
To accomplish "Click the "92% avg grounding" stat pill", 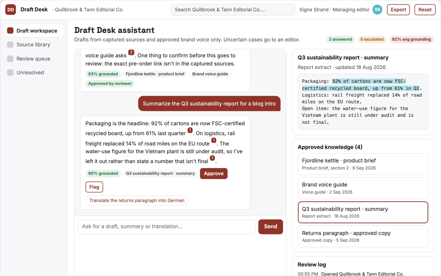I will click(x=411, y=39).
